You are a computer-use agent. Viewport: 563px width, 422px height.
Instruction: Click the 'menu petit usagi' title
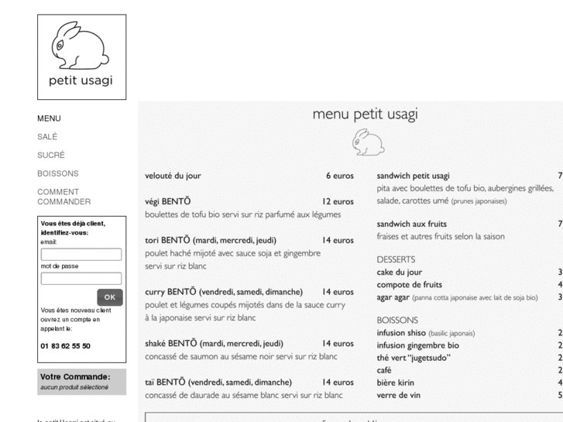tap(366, 115)
